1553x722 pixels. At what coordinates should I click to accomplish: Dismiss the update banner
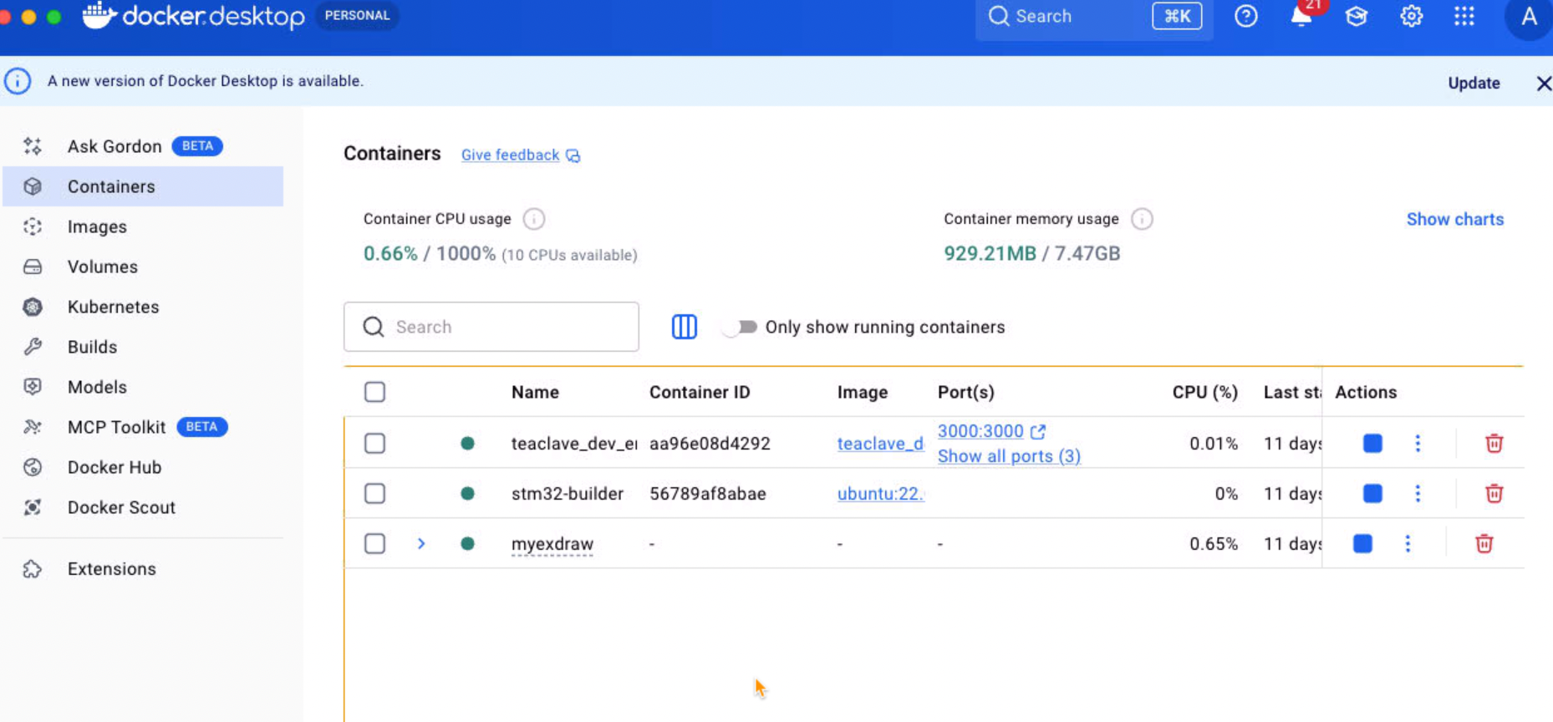tap(1543, 83)
